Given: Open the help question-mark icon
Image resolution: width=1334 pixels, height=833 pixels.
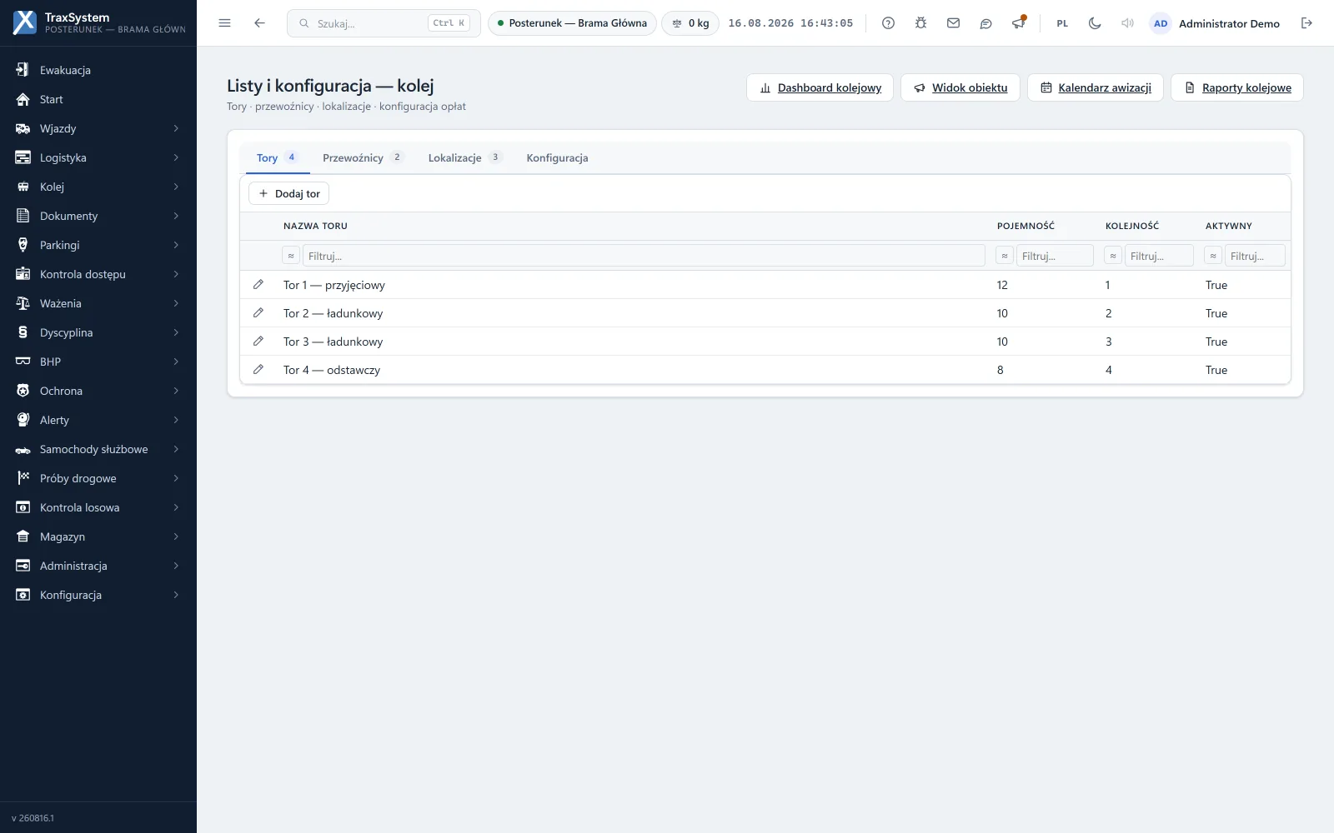Looking at the screenshot, I should point(888,23).
